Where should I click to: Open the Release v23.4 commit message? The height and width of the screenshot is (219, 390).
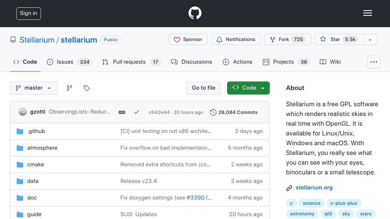[x=139, y=181]
